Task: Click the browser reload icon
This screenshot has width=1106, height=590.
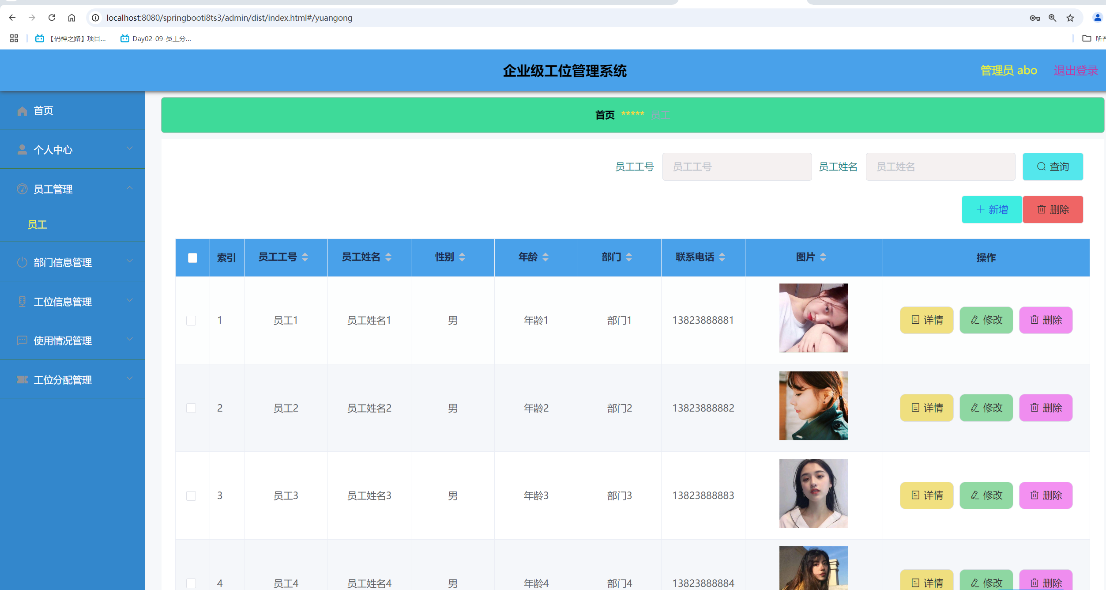Action: pyautogui.click(x=52, y=18)
